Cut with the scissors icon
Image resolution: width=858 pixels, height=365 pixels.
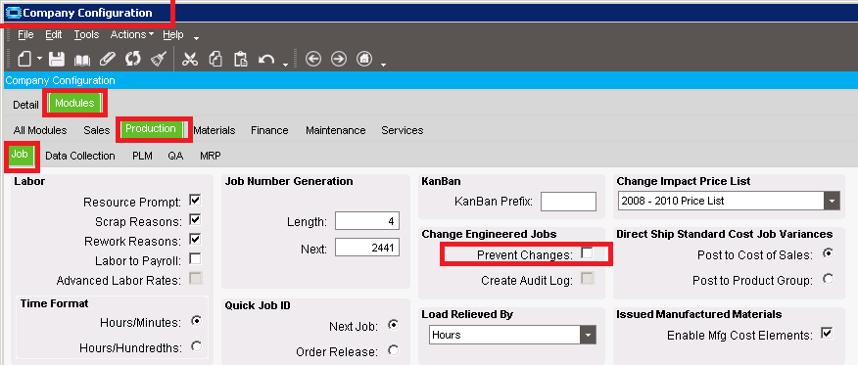(x=190, y=59)
